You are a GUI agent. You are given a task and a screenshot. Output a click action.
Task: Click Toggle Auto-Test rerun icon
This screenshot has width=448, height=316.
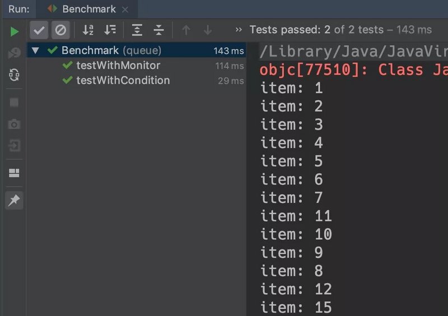click(x=15, y=75)
